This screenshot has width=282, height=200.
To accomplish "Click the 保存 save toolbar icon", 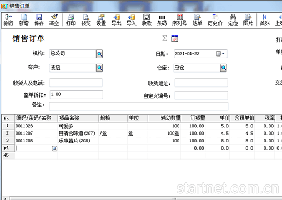I will (x=39, y=20).
